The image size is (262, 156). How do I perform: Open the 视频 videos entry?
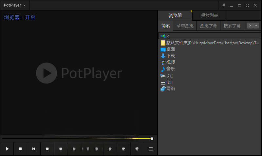pos(168,62)
